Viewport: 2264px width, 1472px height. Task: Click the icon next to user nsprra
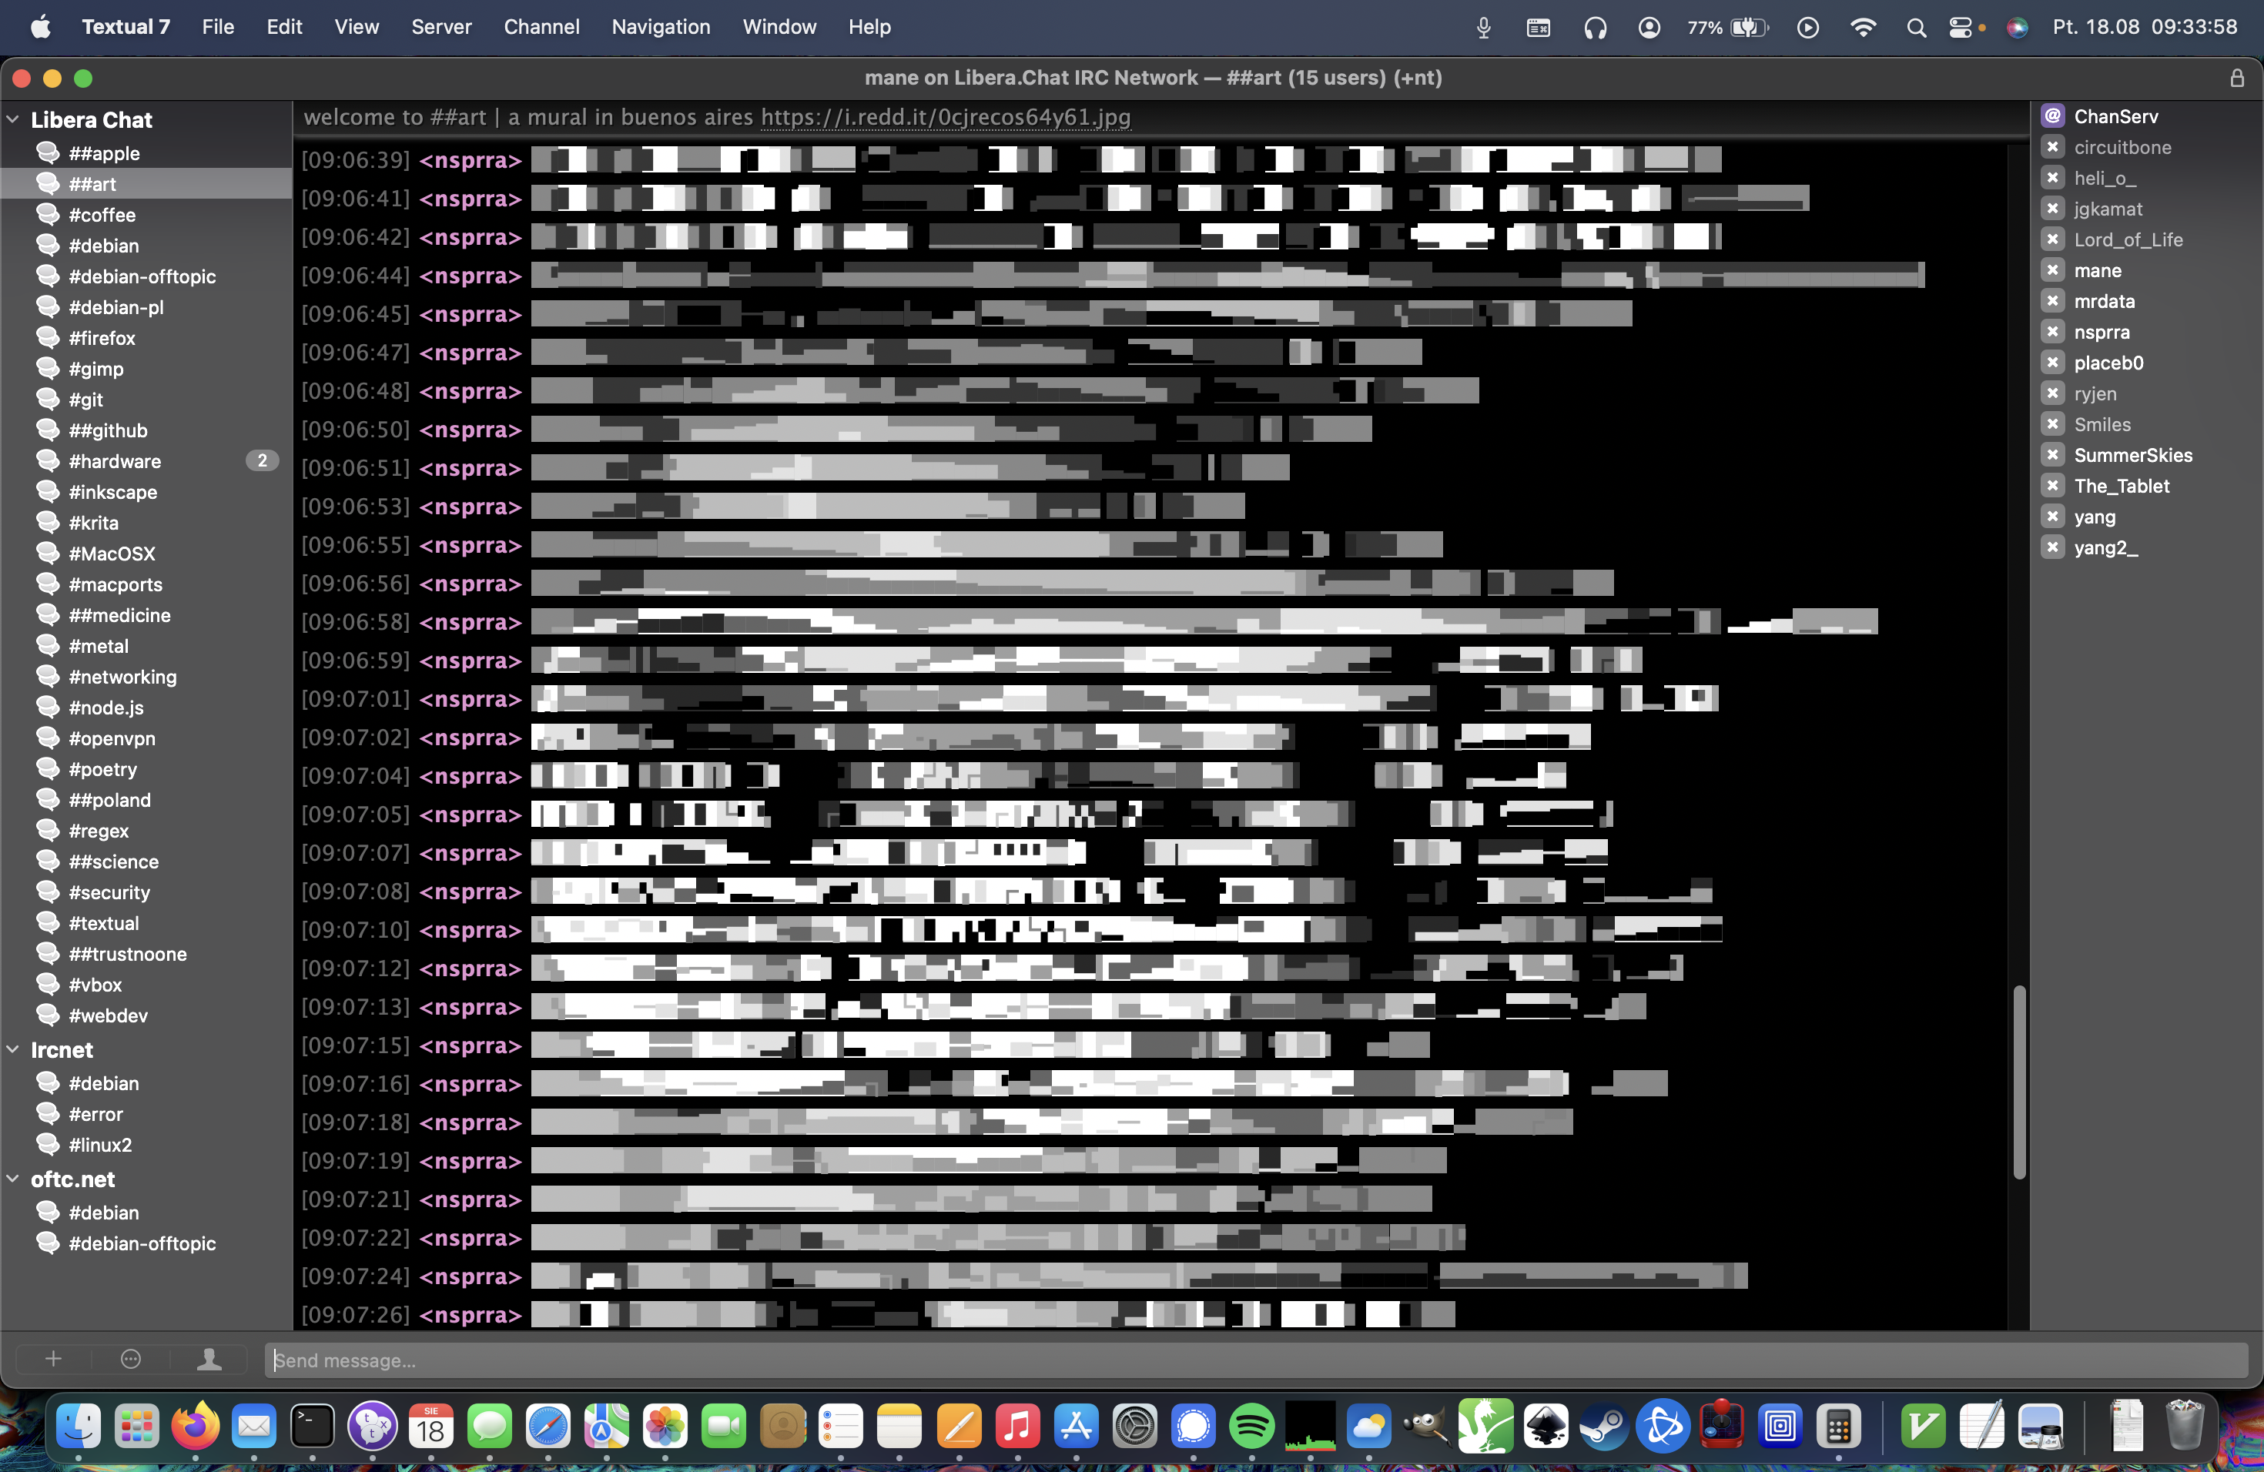[x=2053, y=332]
